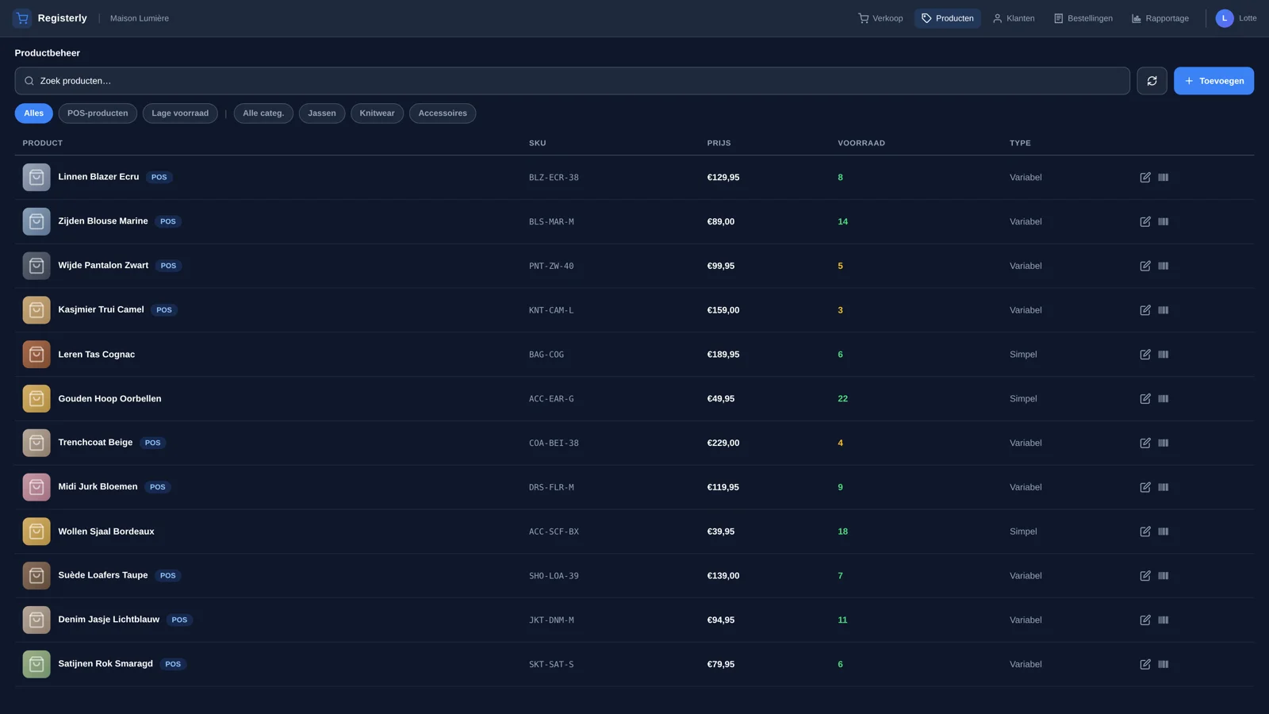Go to the Producten section
This screenshot has height=714, width=1269.
pyautogui.click(x=947, y=18)
